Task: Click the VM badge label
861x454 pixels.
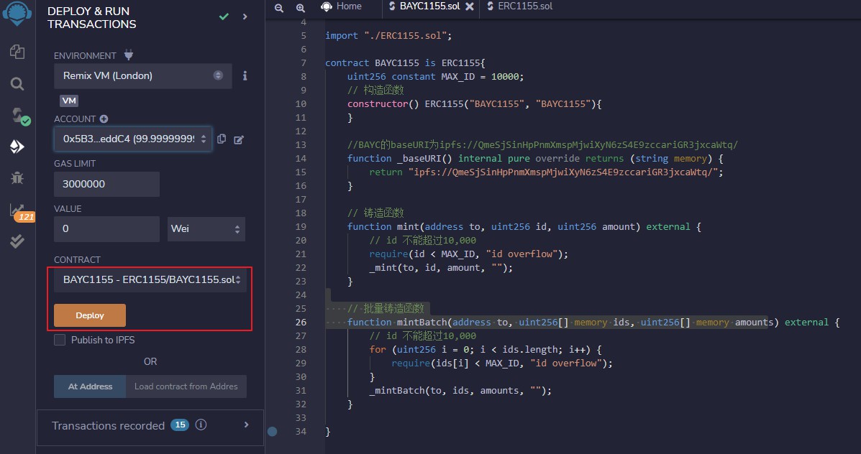Action: point(69,101)
